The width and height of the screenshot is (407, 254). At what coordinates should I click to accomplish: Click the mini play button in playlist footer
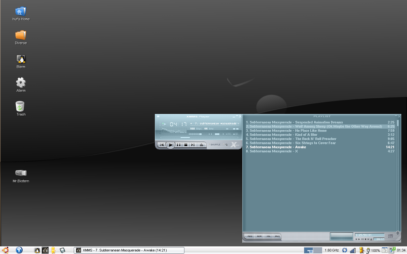[359, 239]
